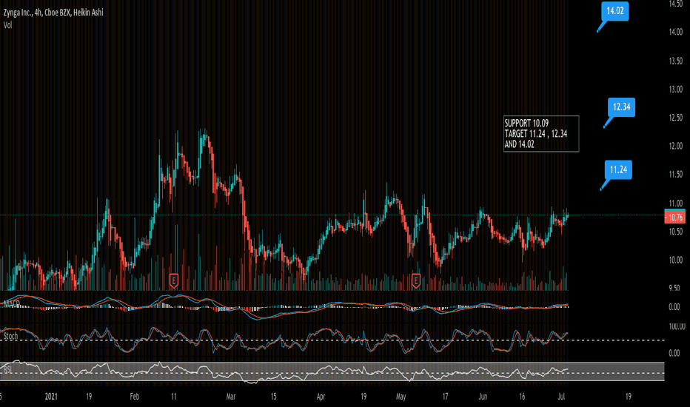690x407 pixels.
Task: Click the Stoch indicator label
Action: [x=10, y=336]
